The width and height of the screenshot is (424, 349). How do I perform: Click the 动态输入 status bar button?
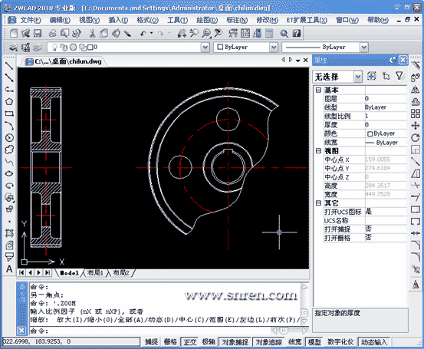coord(374,342)
